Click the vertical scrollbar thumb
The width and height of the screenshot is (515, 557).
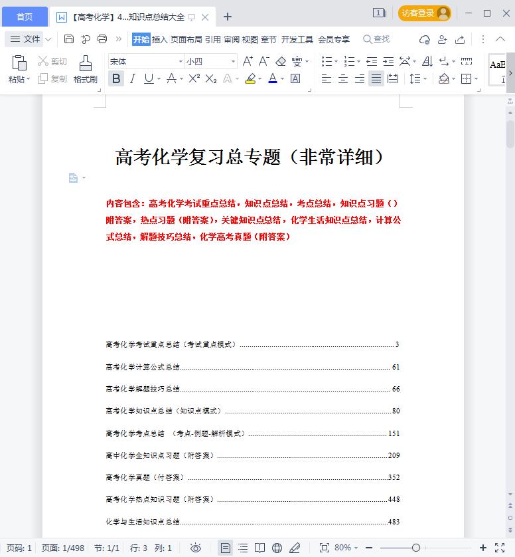coord(510,134)
